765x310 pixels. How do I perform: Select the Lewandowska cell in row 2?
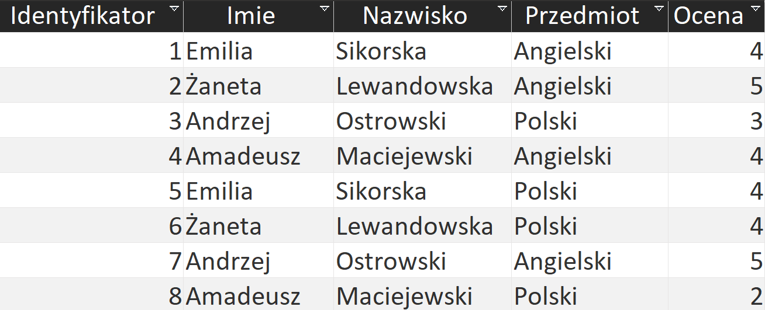point(422,86)
